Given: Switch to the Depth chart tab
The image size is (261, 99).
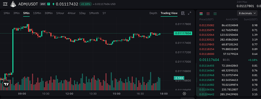Looking at the screenshot, I should click(x=153, y=13).
